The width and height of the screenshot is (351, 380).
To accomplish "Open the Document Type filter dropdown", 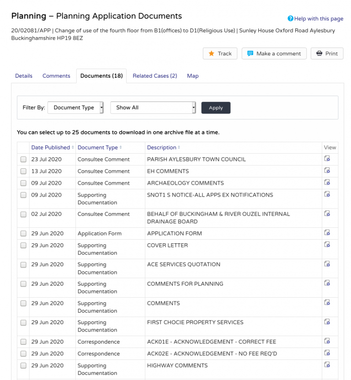I will point(75,107).
